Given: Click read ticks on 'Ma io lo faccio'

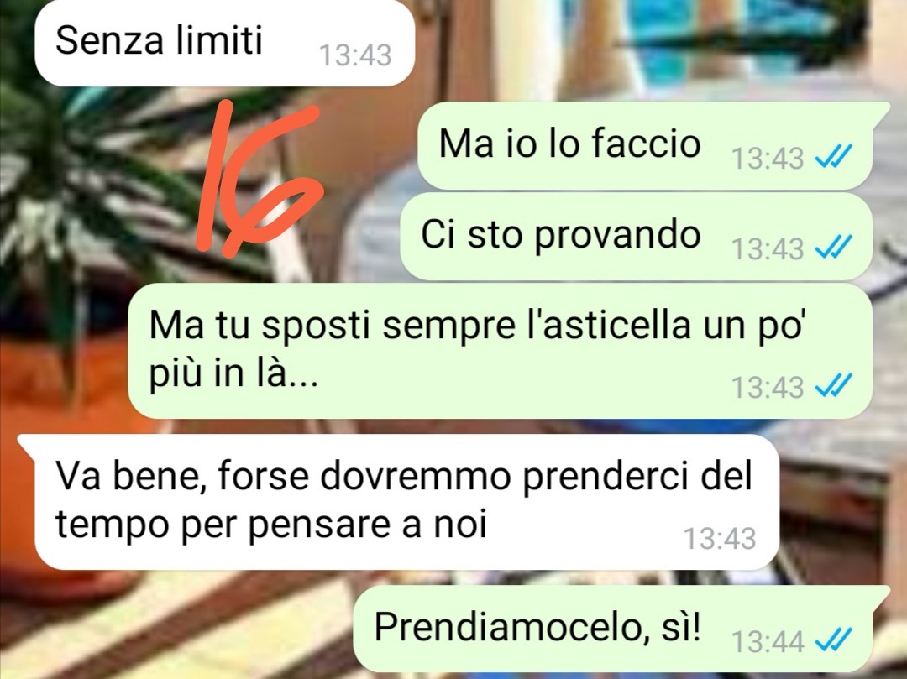Looking at the screenshot, I should click(833, 155).
